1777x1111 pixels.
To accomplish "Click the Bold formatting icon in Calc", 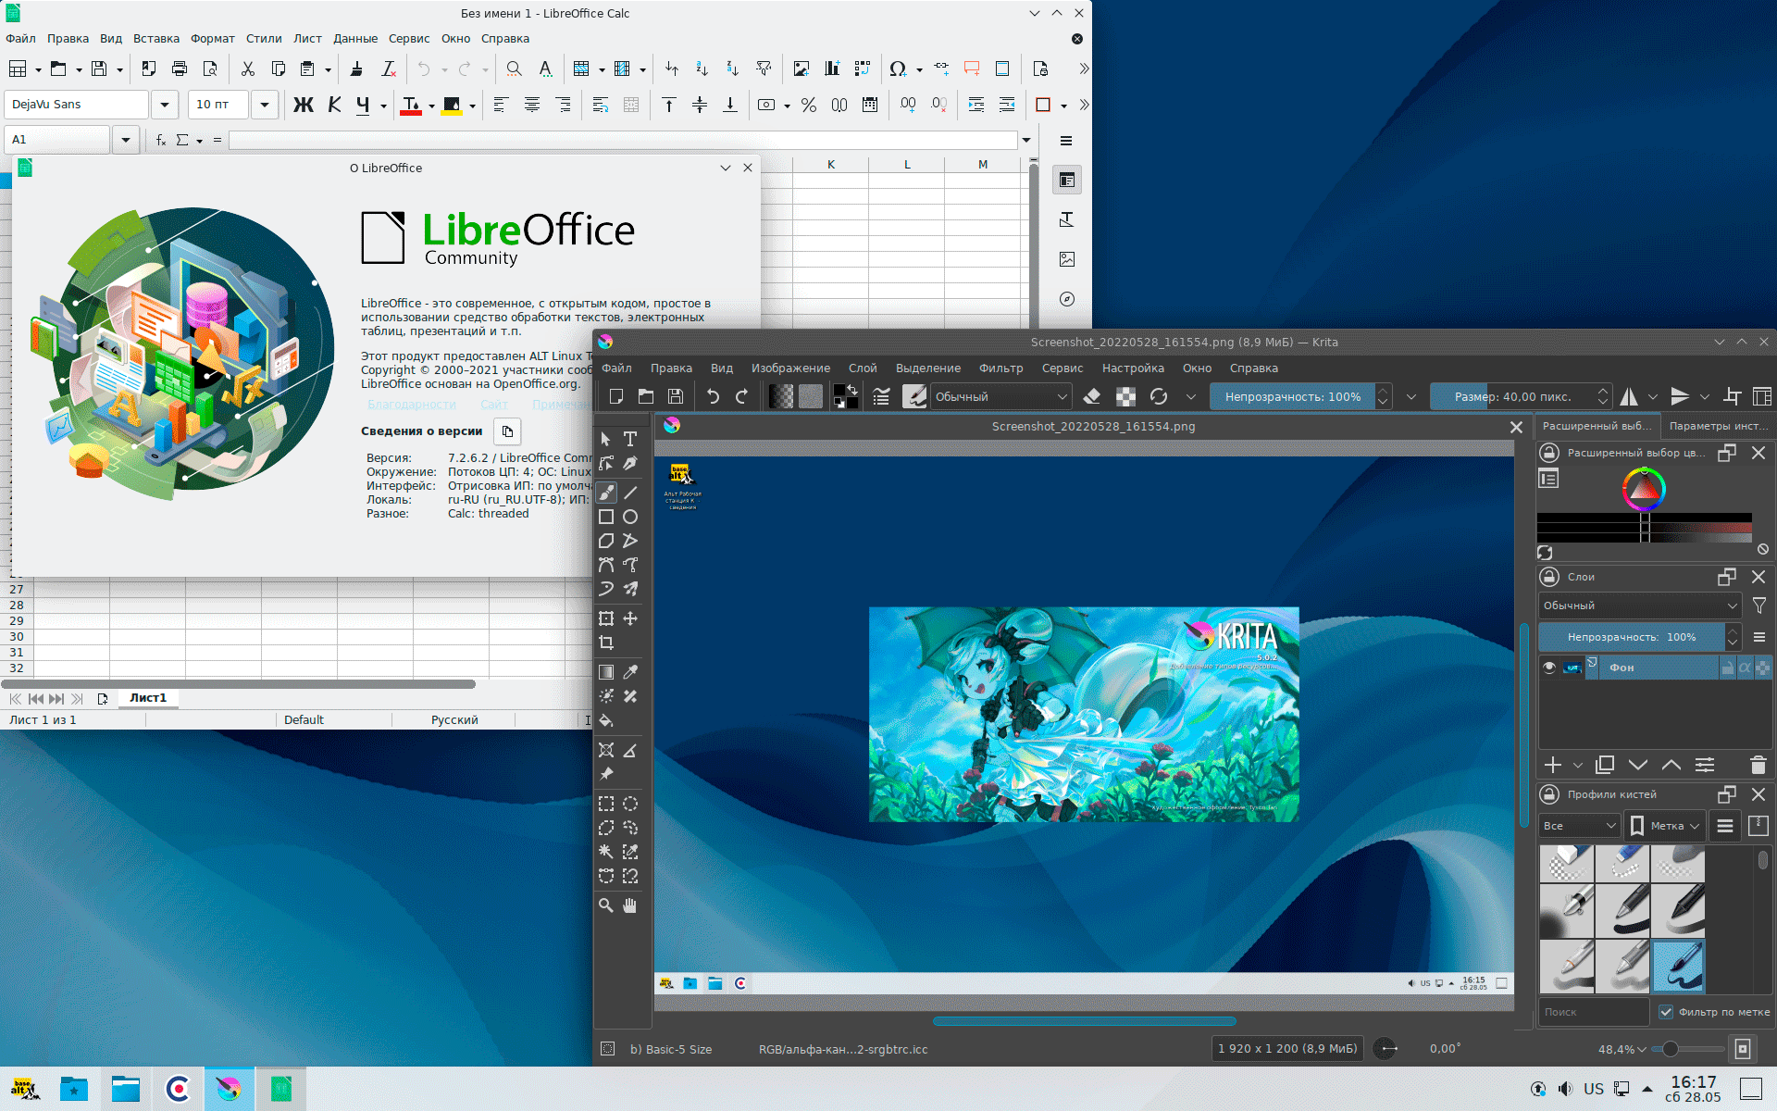I will click(x=303, y=105).
